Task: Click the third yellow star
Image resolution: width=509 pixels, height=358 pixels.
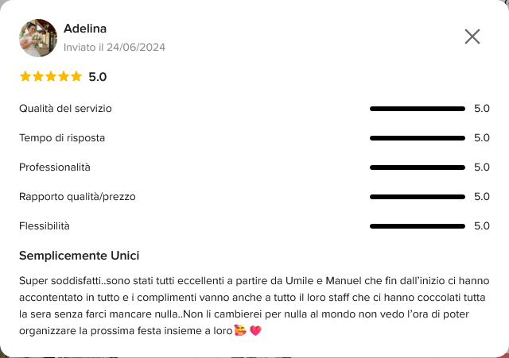Action: [x=51, y=76]
